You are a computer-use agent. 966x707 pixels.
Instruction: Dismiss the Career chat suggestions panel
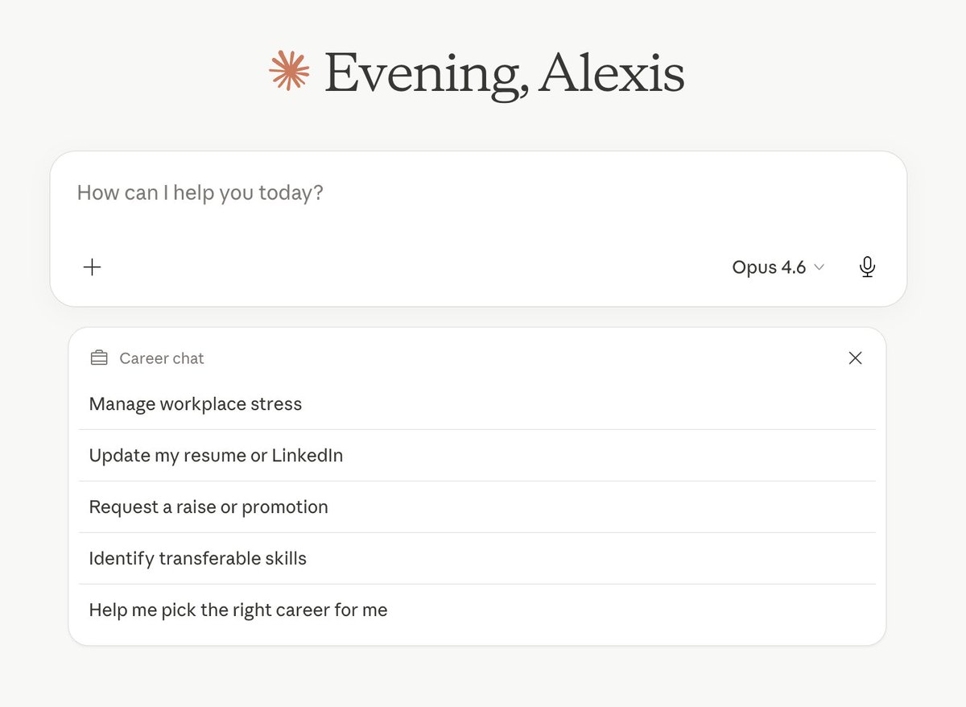pos(855,358)
